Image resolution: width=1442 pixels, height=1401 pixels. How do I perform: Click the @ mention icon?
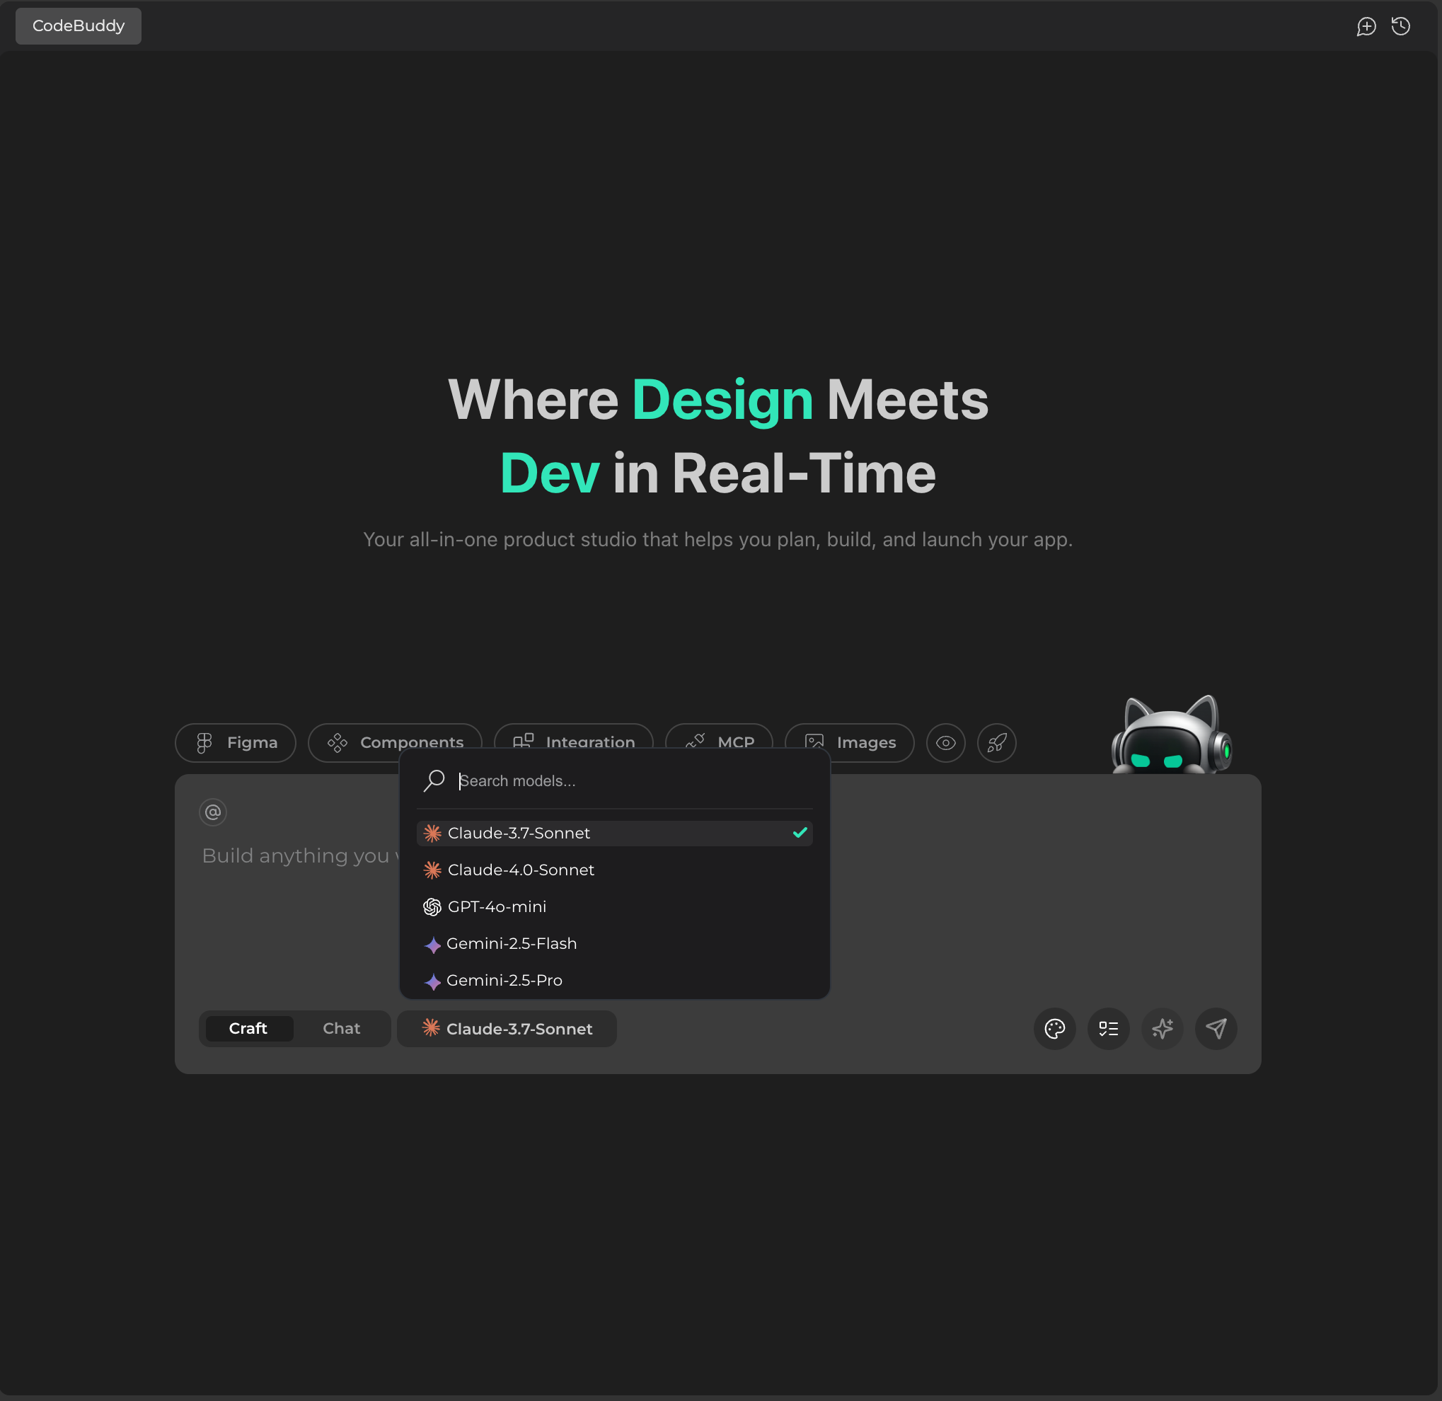coord(213,812)
